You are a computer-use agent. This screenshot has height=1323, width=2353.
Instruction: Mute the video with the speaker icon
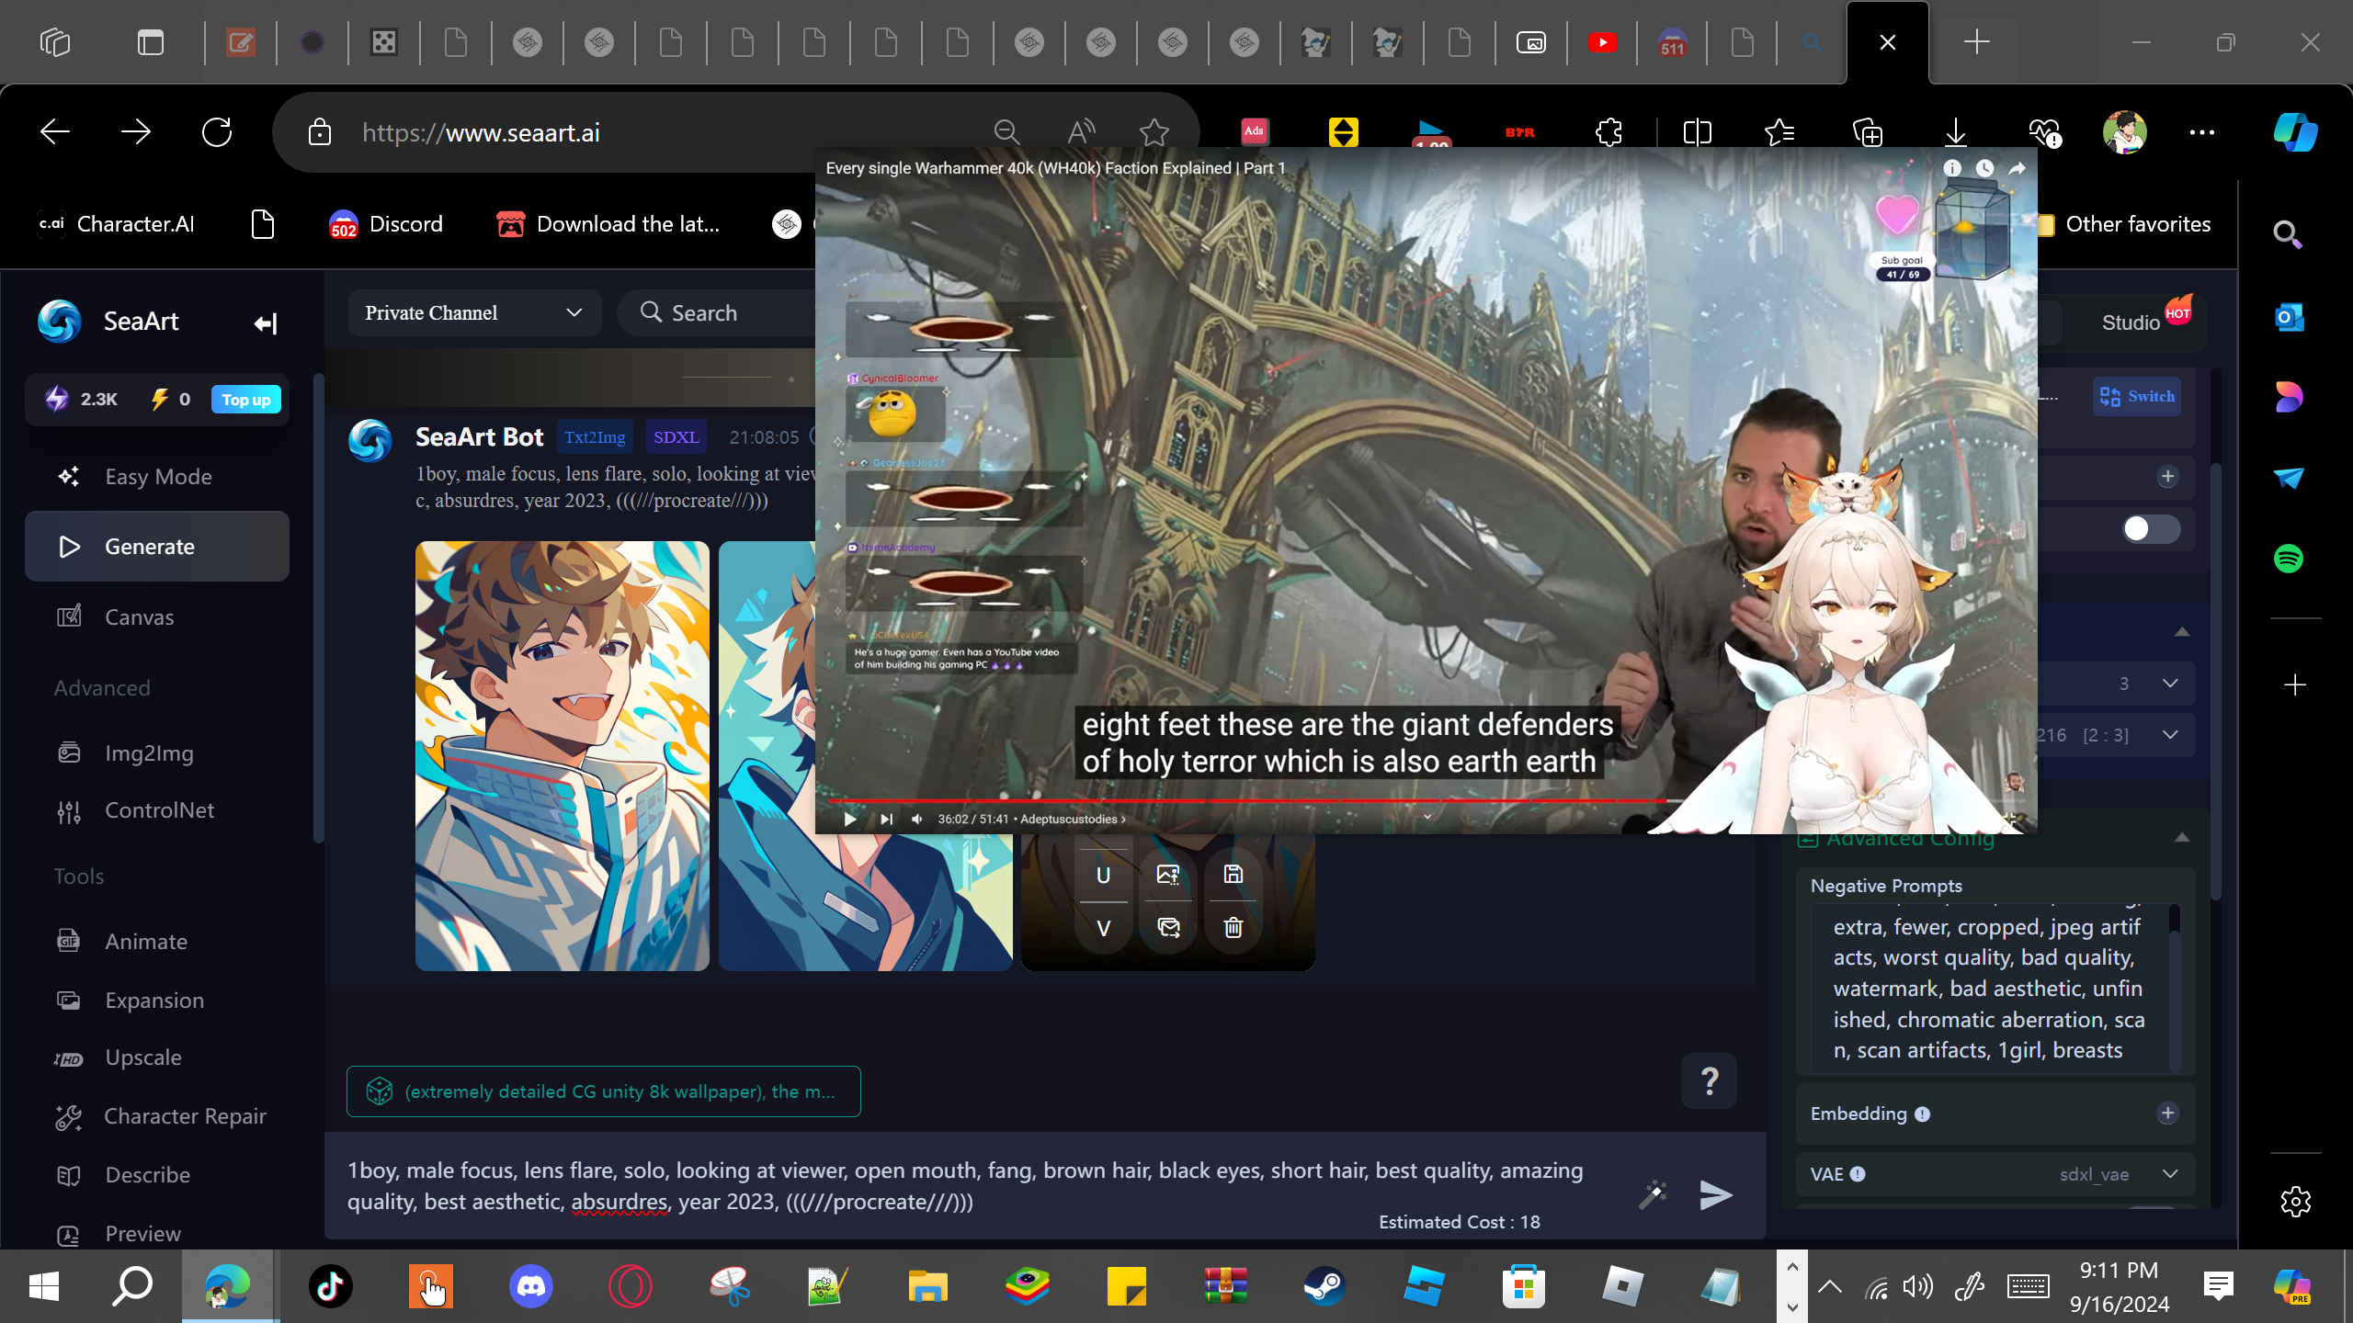click(x=916, y=819)
